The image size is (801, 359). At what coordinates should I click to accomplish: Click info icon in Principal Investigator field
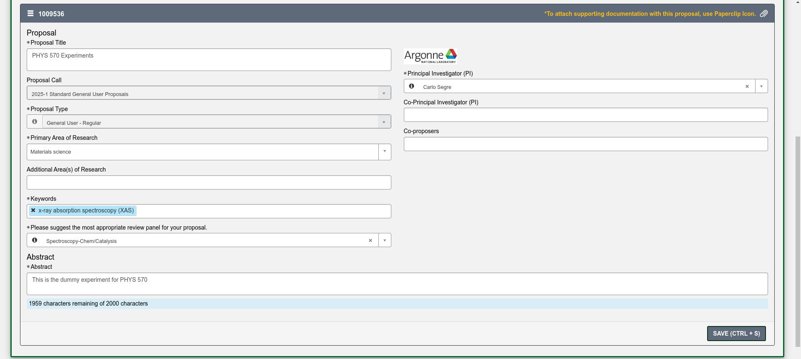coord(412,86)
